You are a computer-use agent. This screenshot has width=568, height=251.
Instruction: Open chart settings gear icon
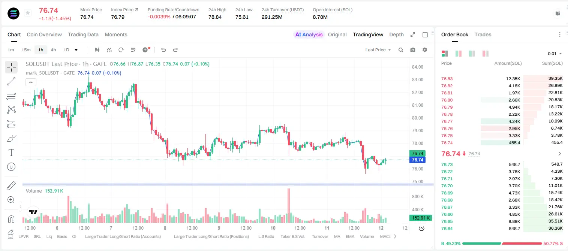[425, 50]
